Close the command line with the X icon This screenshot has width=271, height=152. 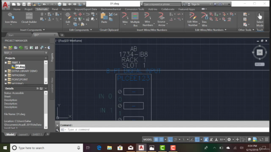click(58, 125)
